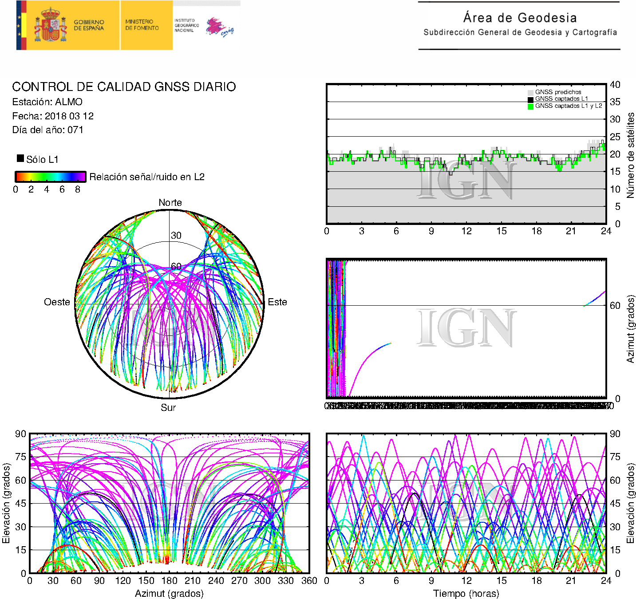This screenshot has width=636, height=599.
Task: Click the Sur label below the sky plot
Action: [168, 407]
